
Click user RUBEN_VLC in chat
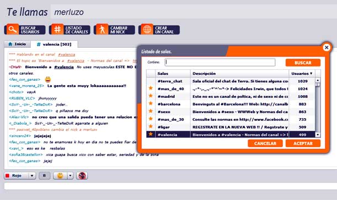22,98
